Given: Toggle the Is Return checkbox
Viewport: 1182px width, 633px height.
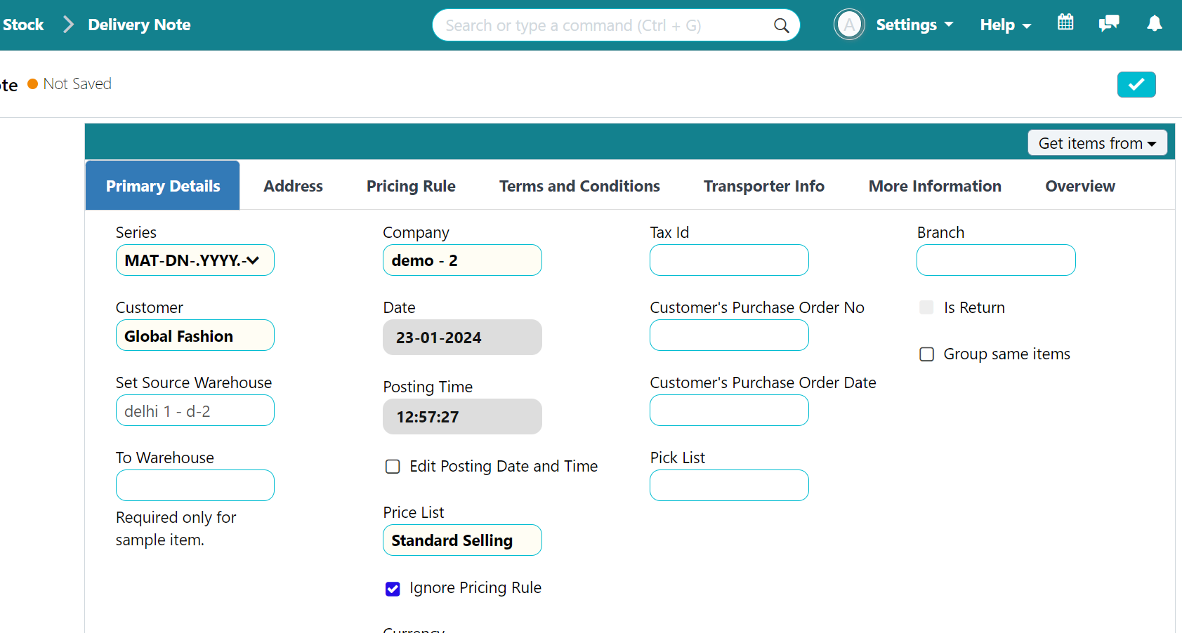Looking at the screenshot, I should tap(926, 307).
